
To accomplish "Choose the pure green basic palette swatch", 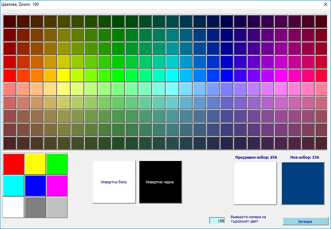I will [x=57, y=164].
